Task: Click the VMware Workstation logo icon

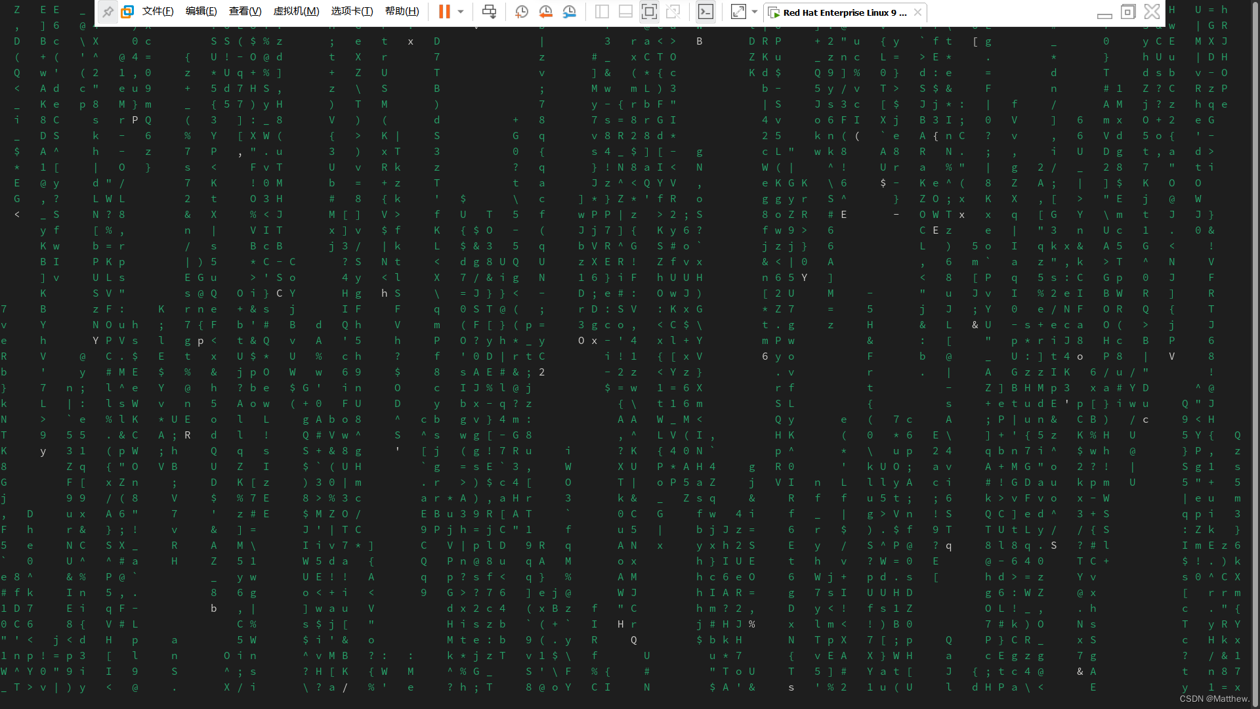Action: click(127, 11)
